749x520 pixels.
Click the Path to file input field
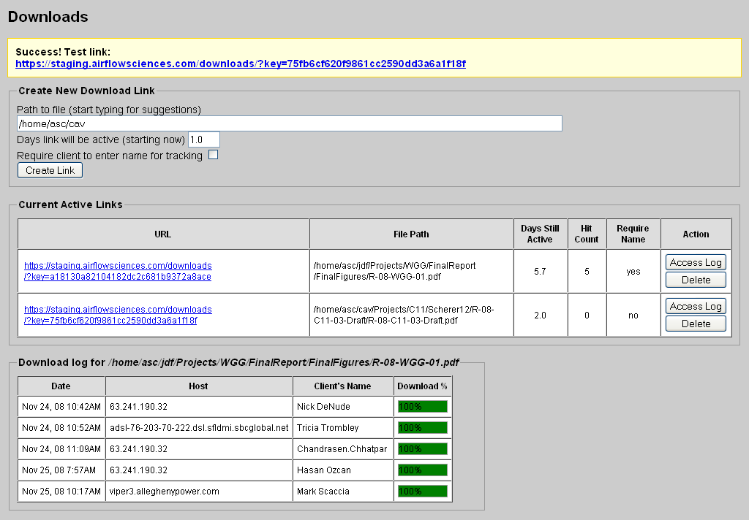289,123
